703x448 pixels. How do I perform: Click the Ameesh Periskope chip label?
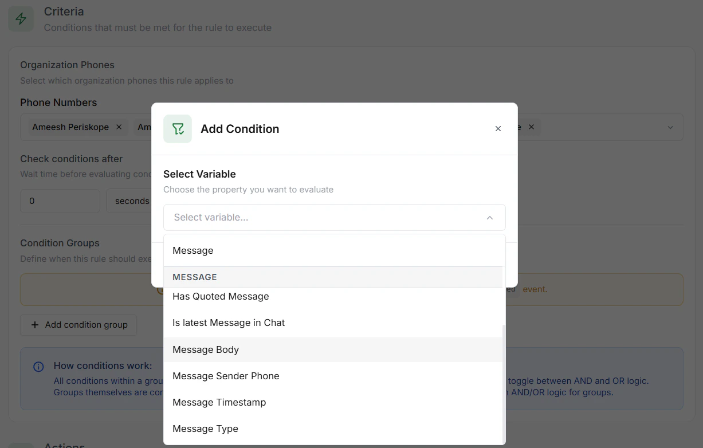coord(70,127)
